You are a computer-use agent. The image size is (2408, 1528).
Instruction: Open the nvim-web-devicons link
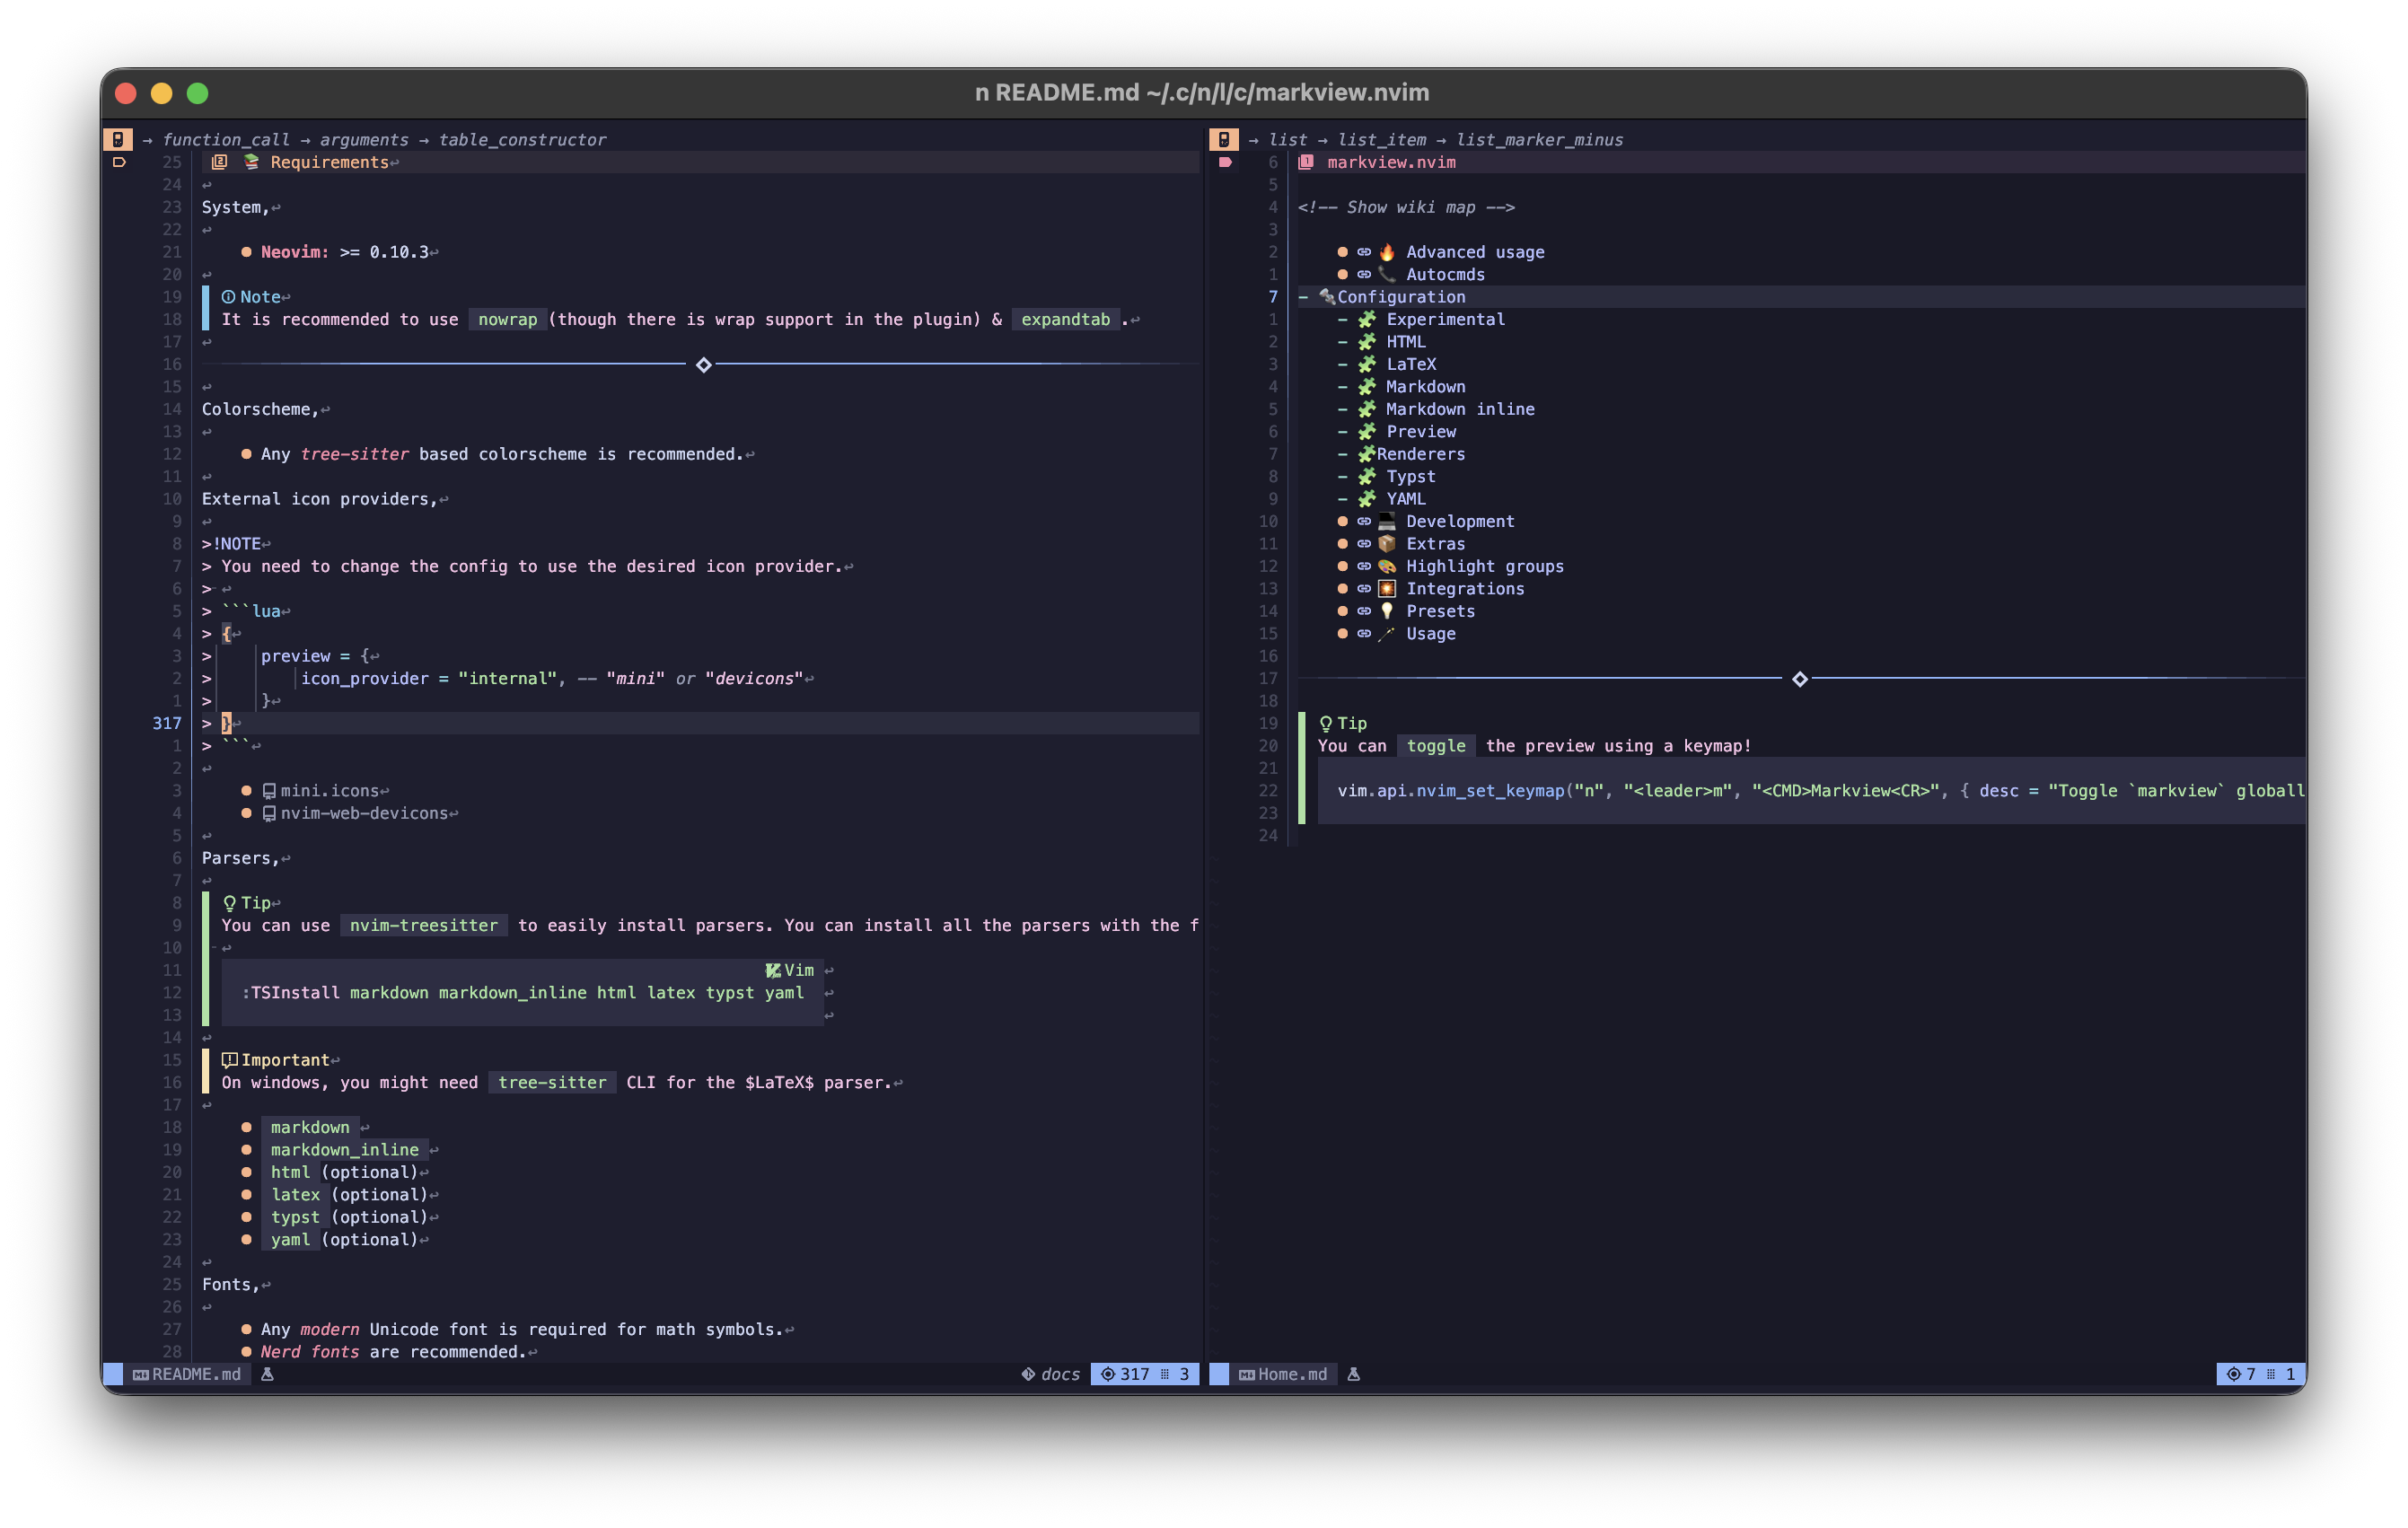(363, 813)
